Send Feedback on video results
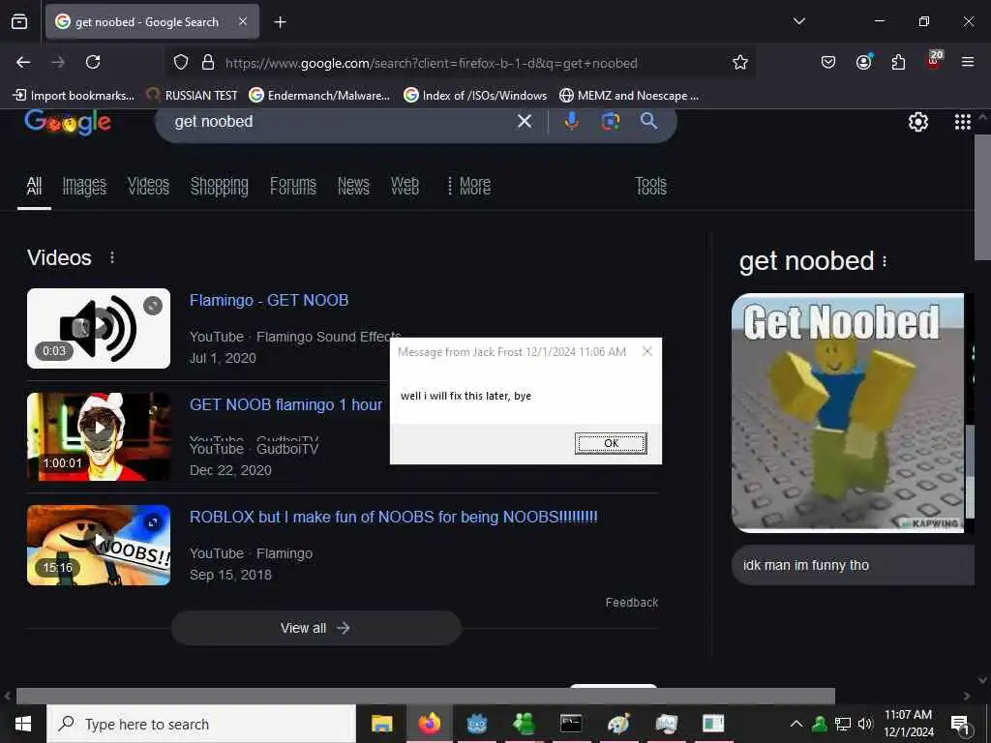 (x=631, y=603)
